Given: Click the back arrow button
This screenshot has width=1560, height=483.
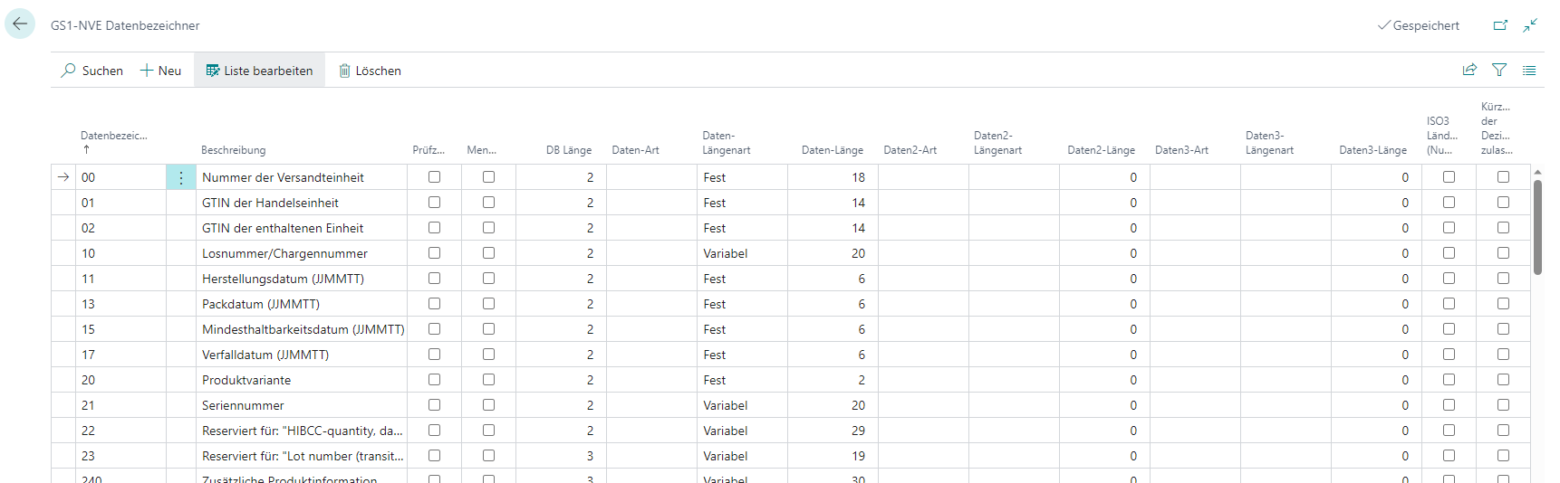Looking at the screenshot, I should (x=20, y=24).
